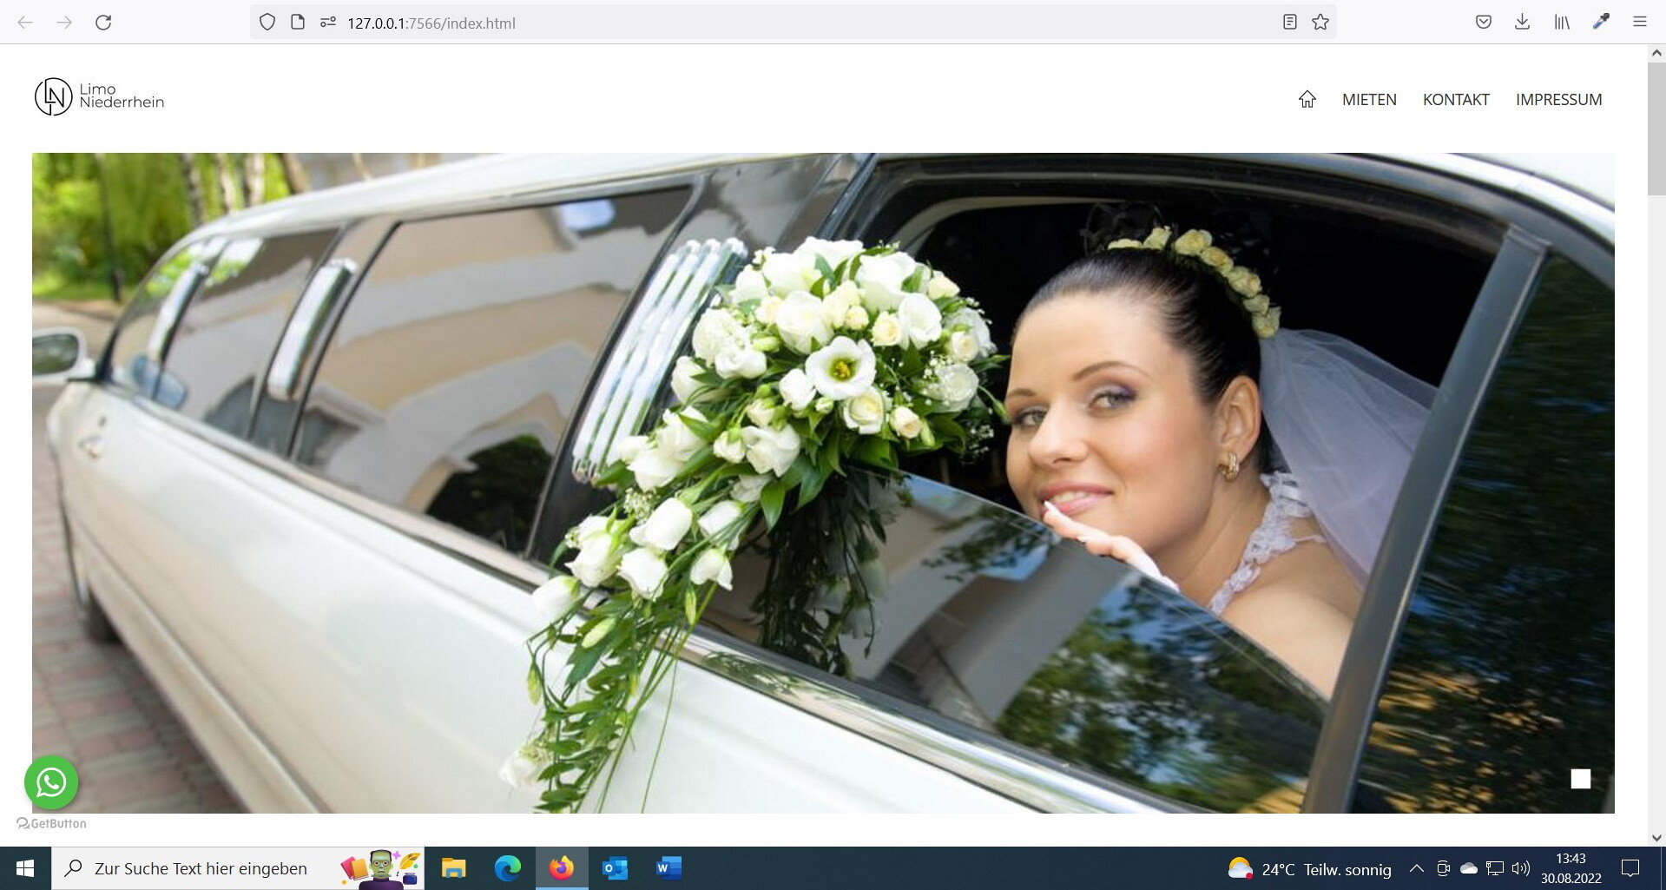This screenshot has height=890, width=1666.
Task: Click the GetButton link
Action: (52, 823)
